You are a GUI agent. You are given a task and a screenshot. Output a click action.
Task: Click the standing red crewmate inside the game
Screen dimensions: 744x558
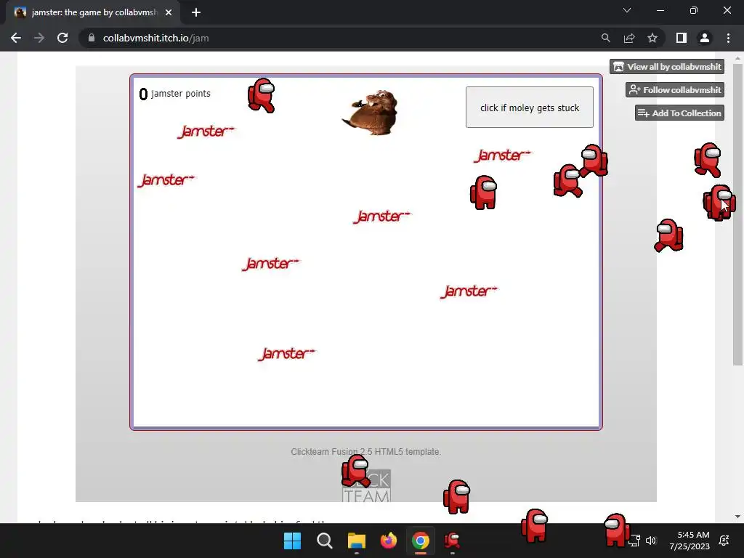(483, 192)
